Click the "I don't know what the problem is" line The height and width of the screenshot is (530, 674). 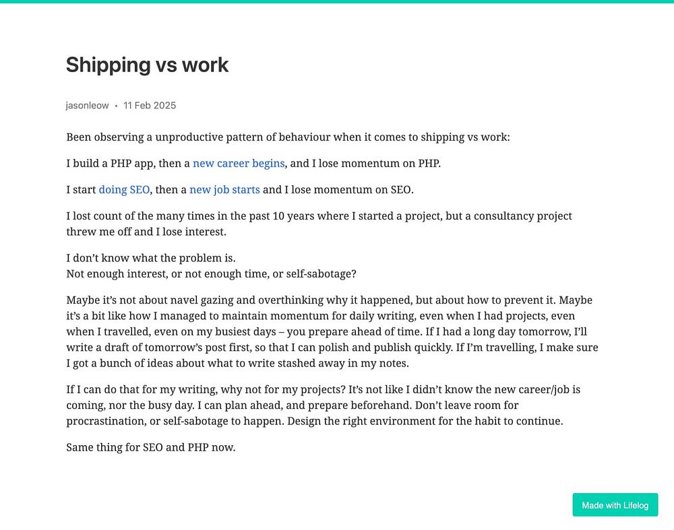point(151,258)
